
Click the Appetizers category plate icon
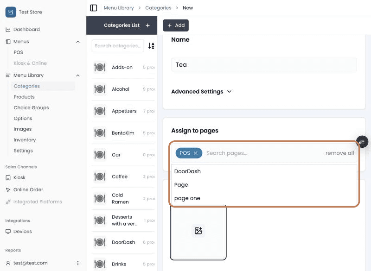(x=100, y=111)
